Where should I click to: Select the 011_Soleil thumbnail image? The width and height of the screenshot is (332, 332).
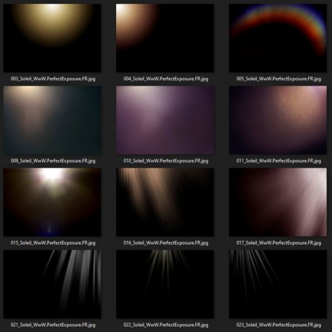point(278,120)
